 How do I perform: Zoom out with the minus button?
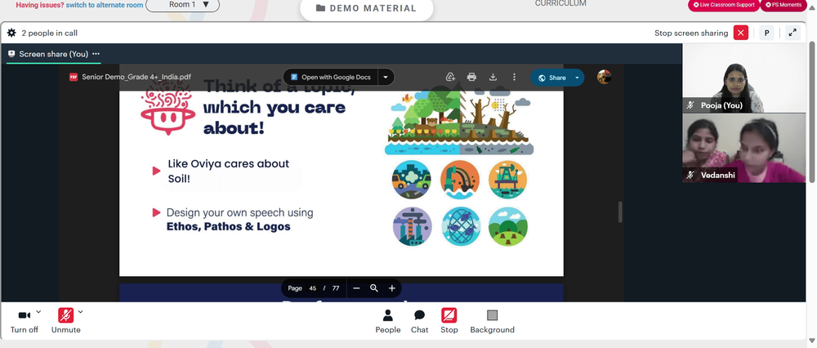coord(356,288)
